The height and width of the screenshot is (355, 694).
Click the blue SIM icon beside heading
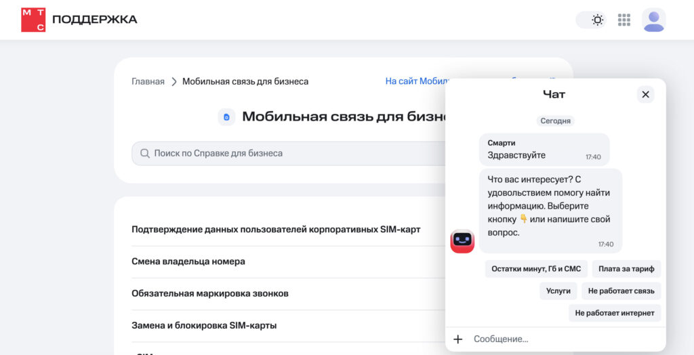pos(226,117)
